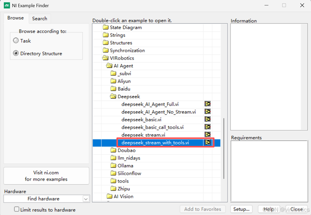Select deepseek_AI_Agent_No_Stream.vi file name
Screen dimensions: 311x215
[x=159, y=112]
